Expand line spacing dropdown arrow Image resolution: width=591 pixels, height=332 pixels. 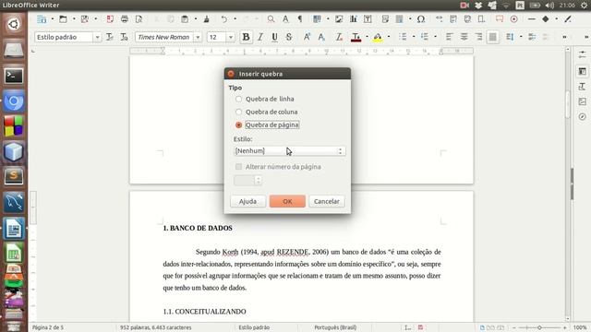[521, 37]
